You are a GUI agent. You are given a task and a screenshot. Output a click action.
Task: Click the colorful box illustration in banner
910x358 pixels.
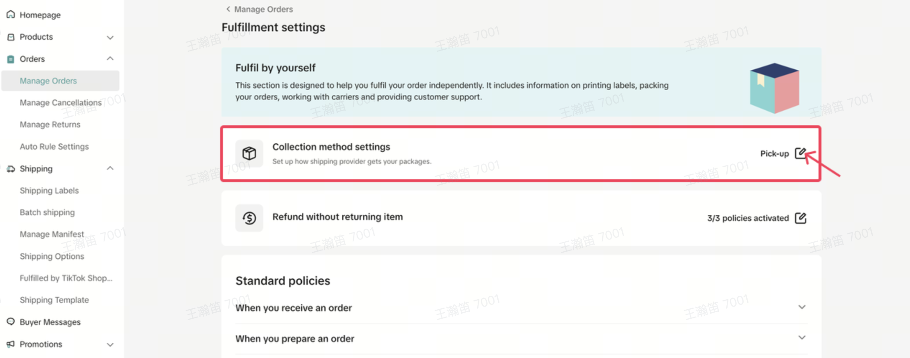click(774, 88)
